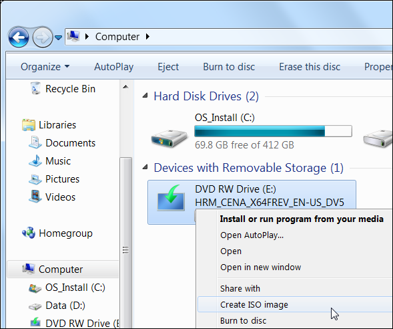Image resolution: width=393 pixels, height=329 pixels.
Task: Click the Computer icon in address bar
Action: [73, 36]
